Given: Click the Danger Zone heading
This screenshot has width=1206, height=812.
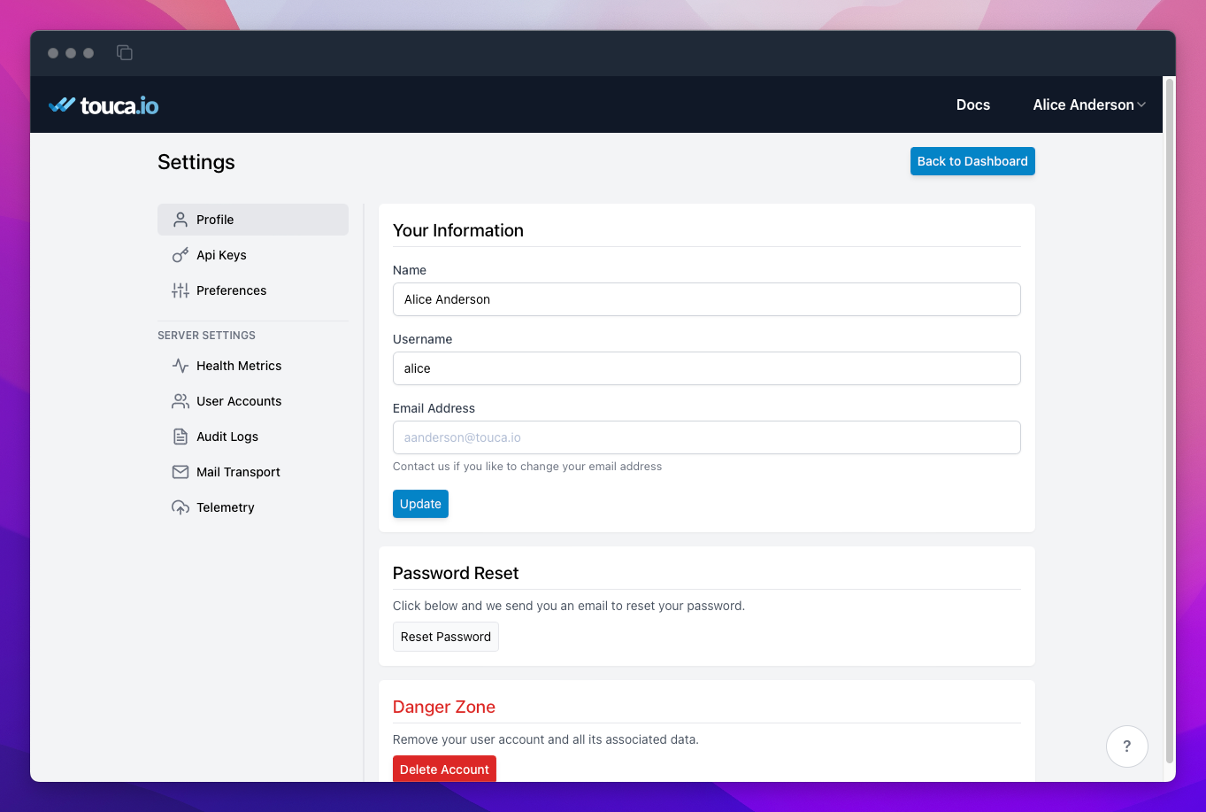Looking at the screenshot, I should click(444, 707).
